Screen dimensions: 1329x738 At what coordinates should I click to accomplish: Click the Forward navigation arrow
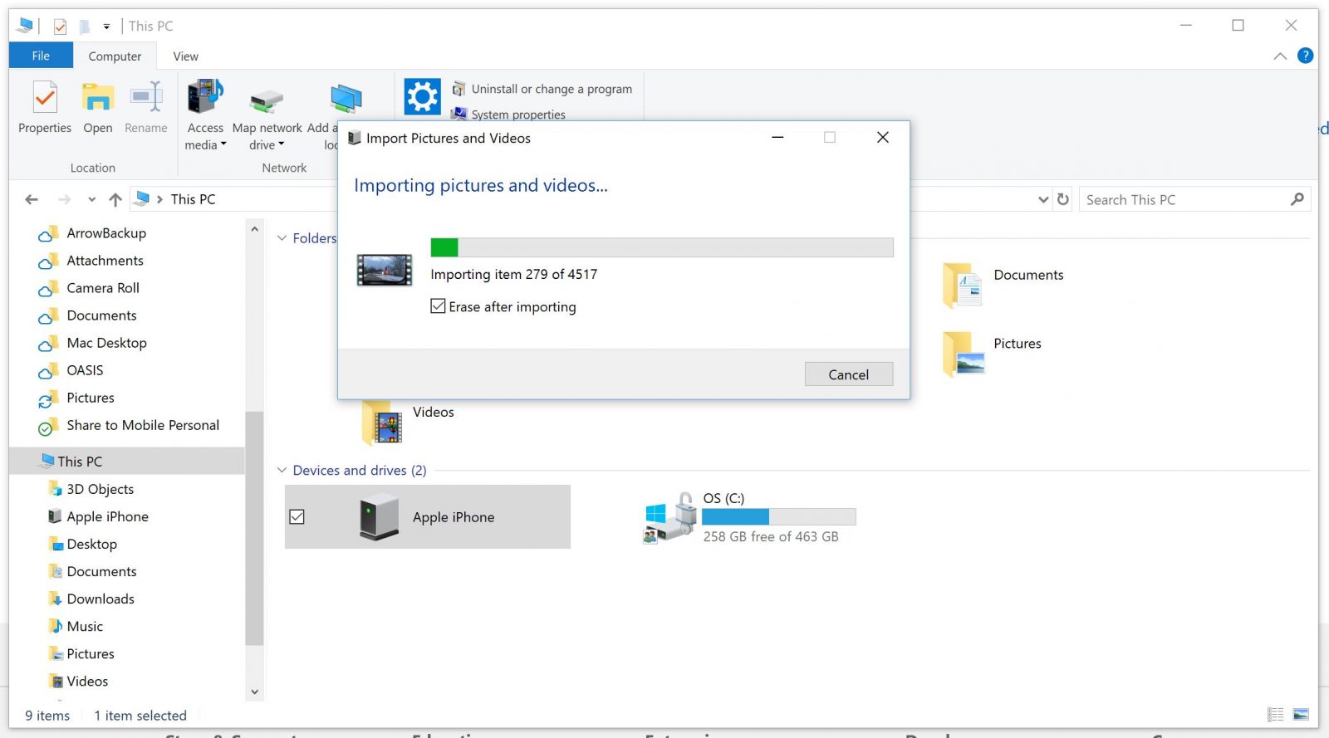pyautogui.click(x=64, y=199)
